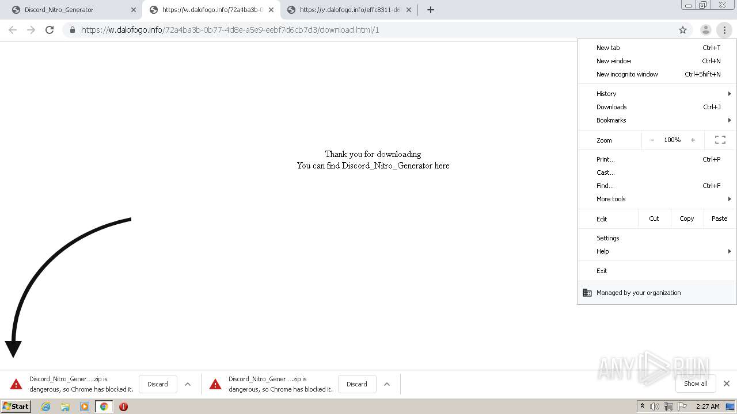
Task: Open a new tab with plus button
Action: (430, 10)
